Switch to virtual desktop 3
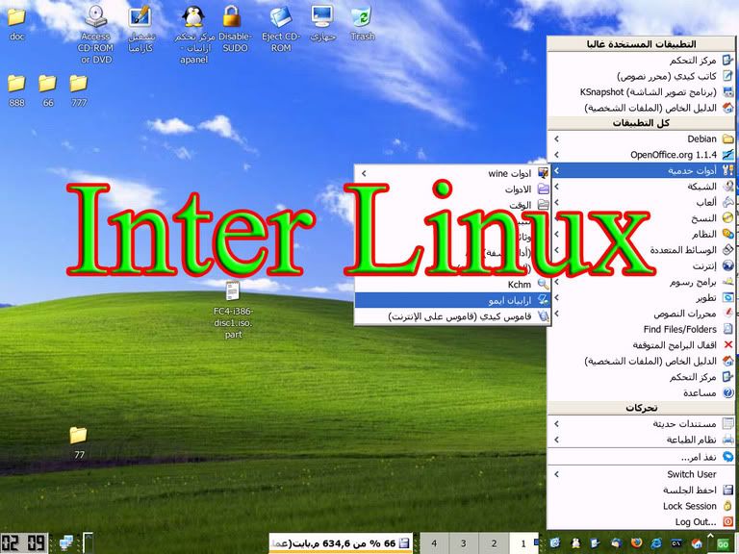 (464, 543)
